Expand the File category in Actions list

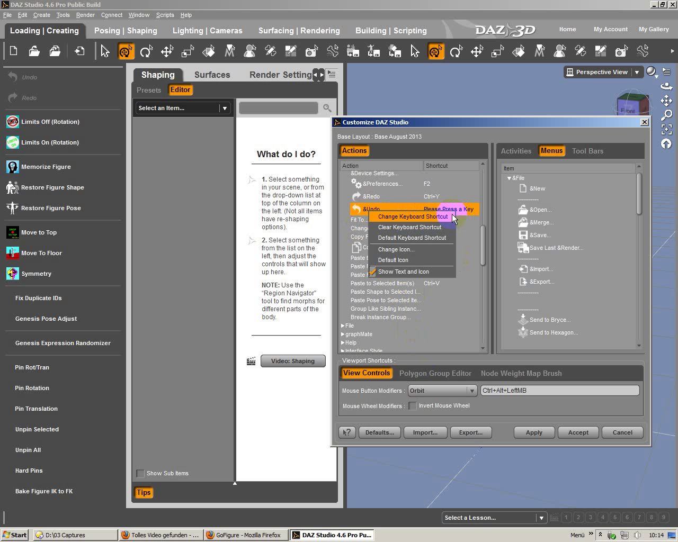343,326
